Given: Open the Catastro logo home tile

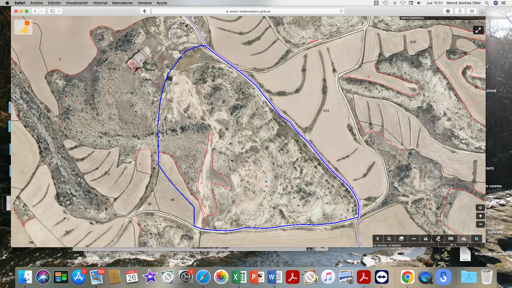Looking at the screenshot, I should [23, 27].
